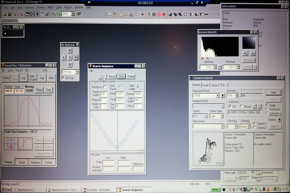Select the Continuous exposure radio button

point(267,109)
